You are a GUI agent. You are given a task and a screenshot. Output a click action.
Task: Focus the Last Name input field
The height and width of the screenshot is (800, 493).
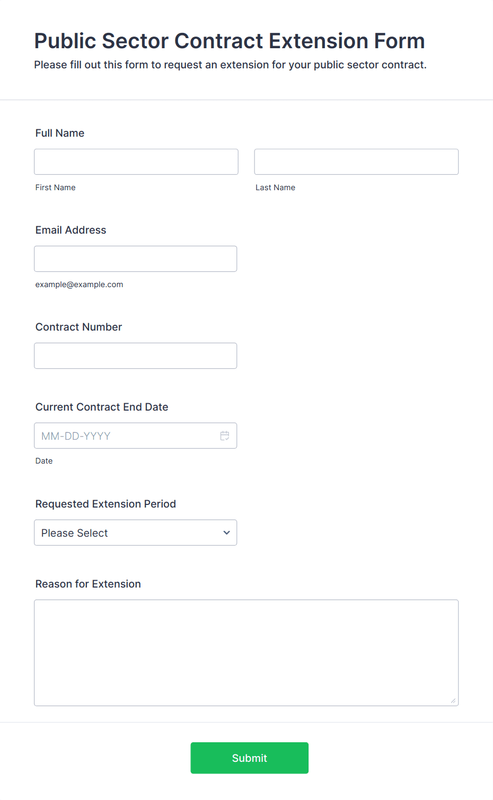(x=356, y=162)
